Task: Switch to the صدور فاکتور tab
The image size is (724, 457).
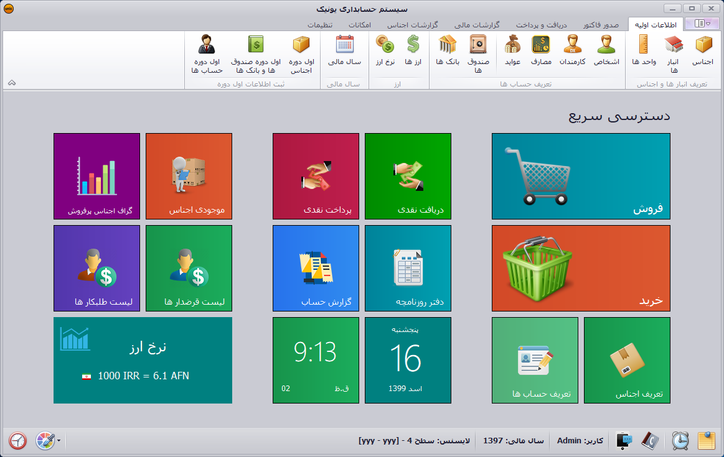Action: (x=601, y=25)
